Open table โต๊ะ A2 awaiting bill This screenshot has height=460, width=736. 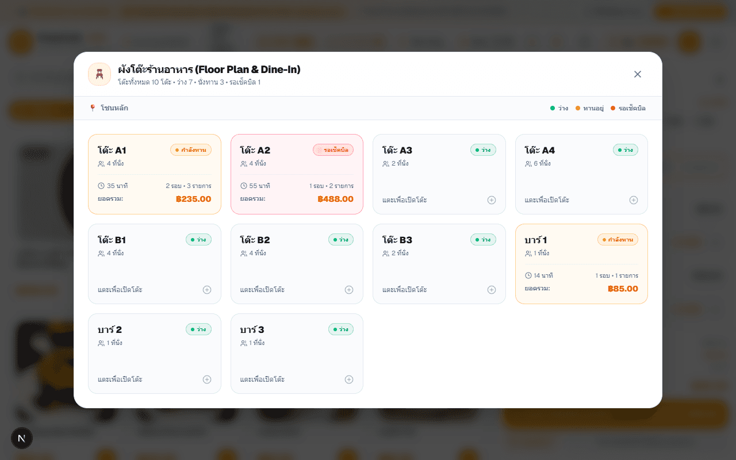coord(297,174)
